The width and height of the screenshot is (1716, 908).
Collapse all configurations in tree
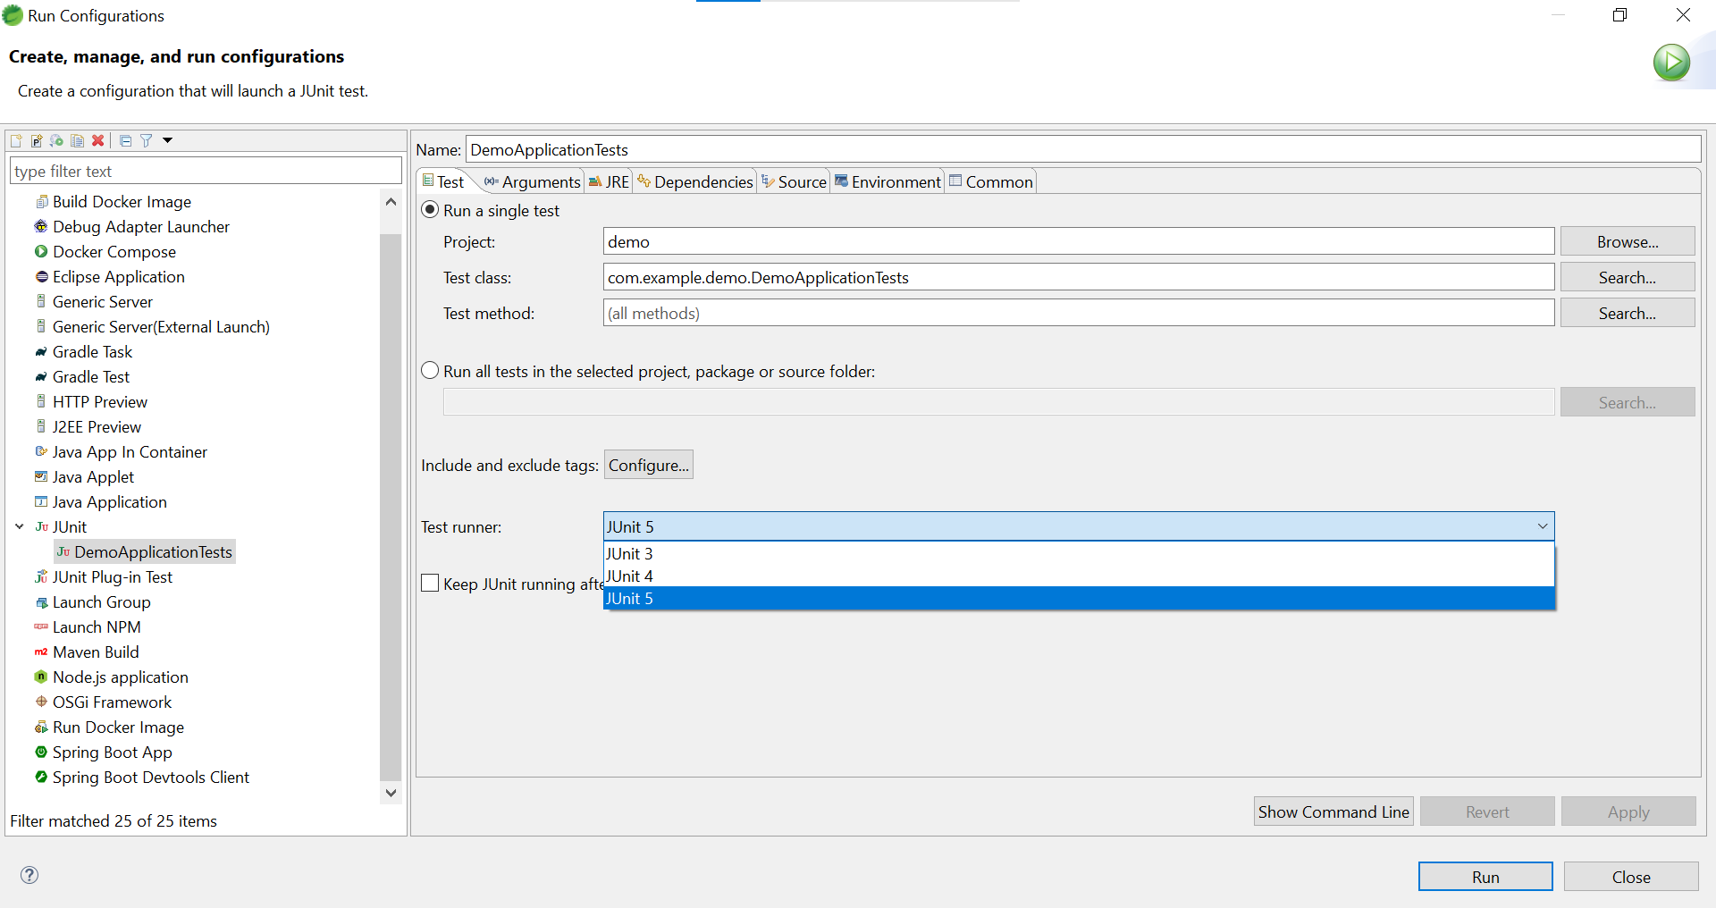pyautogui.click(x=125, y=140)
